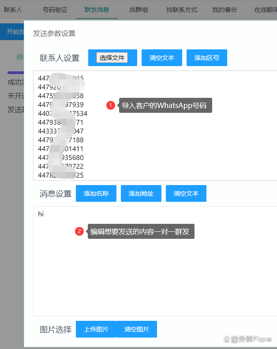Click the 添加地址 button
The height and width of the screenshot is (349, 277).
coord(141,193)
